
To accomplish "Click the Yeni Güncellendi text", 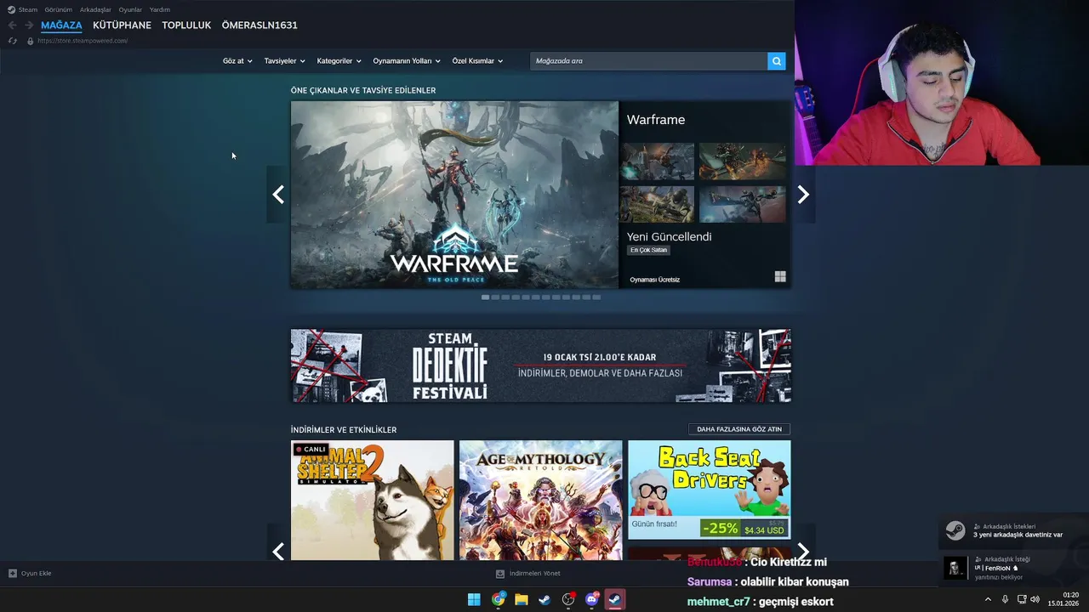I will tap(669, 236).
